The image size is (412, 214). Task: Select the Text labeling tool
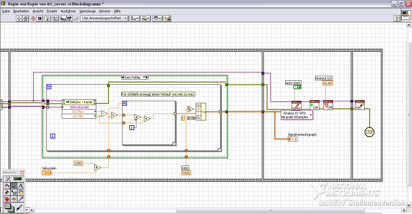[x=21, y=186]
